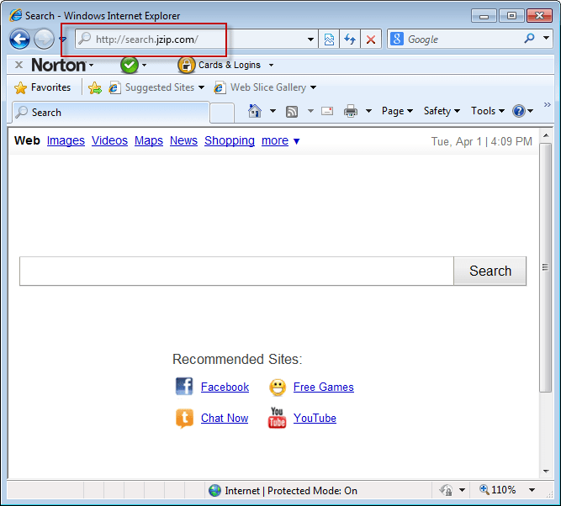Image resolution: width=561 pixels, height=506 pixels.
Task: Click the red Stop loading icon
Action: click(371, 39)
